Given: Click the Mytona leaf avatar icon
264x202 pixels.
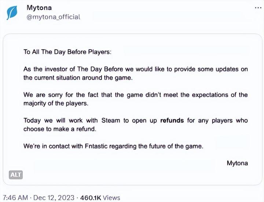Looking at the screenshot, I should coord(12,13).
